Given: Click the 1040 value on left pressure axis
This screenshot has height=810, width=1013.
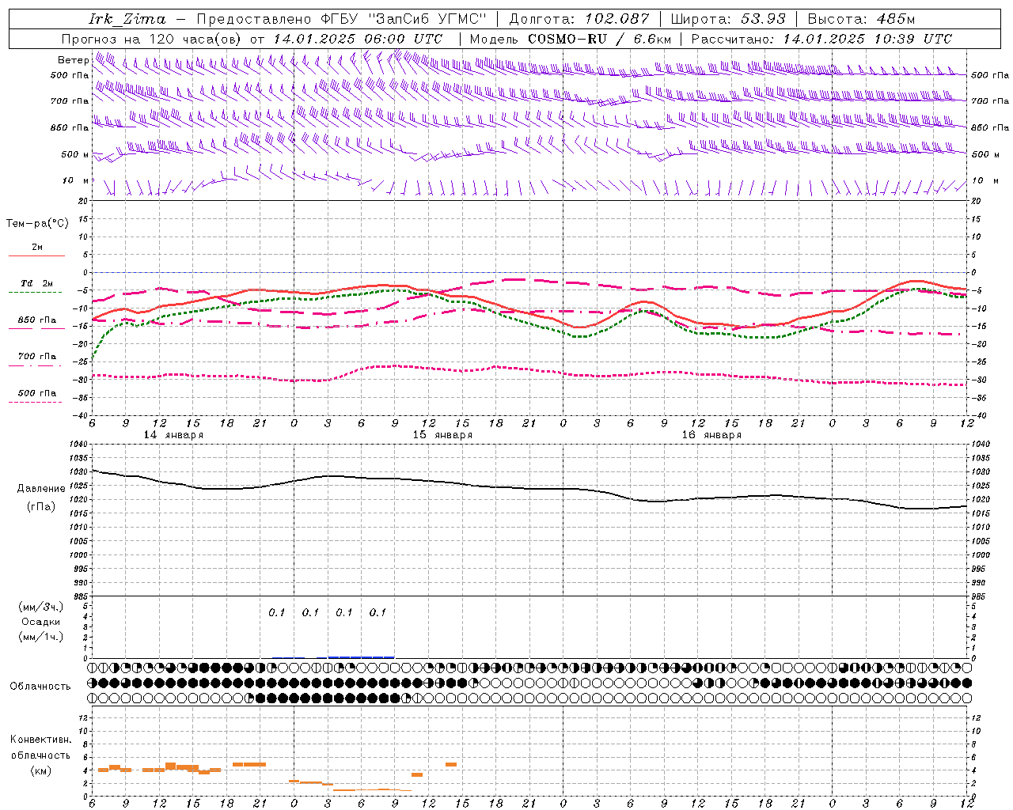Looking at the screenshot, I should (78, 445).
